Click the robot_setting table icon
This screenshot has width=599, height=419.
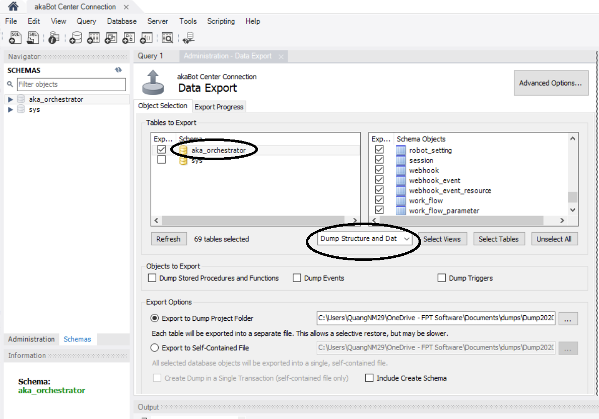(401, 150)
